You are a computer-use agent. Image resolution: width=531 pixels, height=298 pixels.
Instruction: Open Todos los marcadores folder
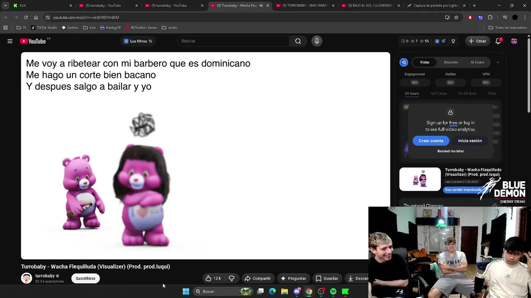pyautogui.click(x=508, y=27)
